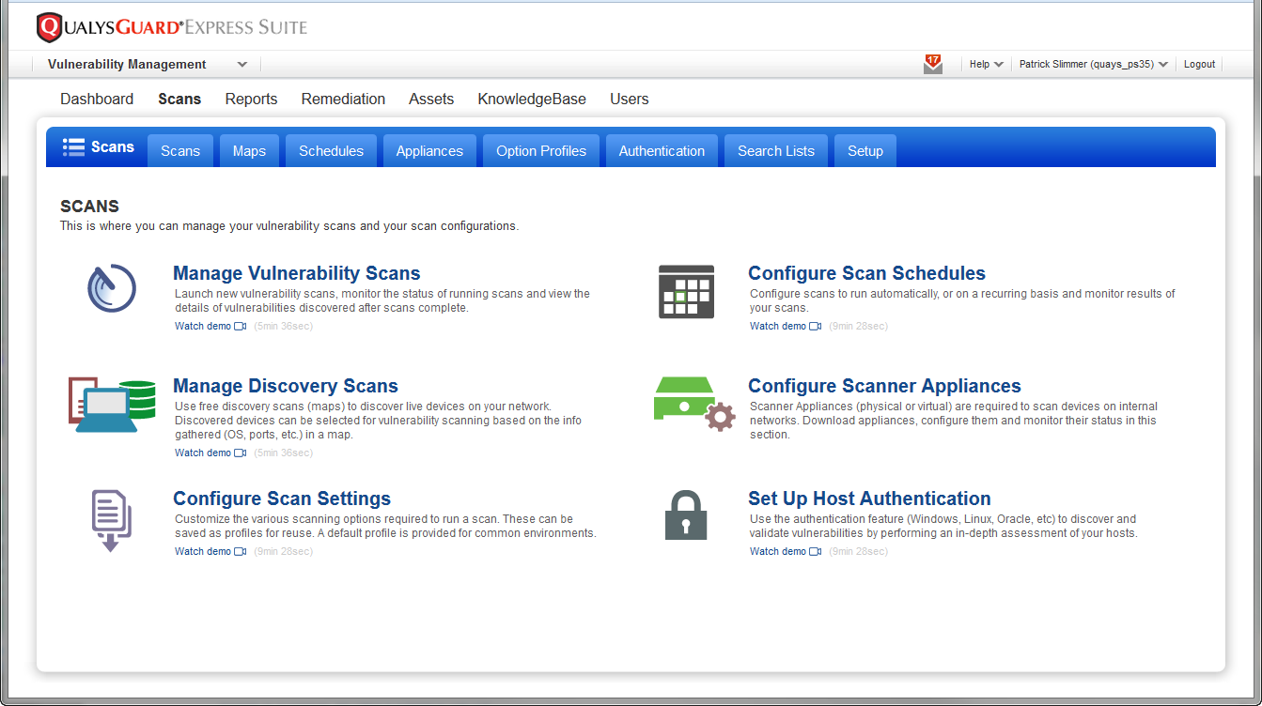The width and height of the screenshot is (1262, 706).
Task: Switch to the Search Lists tab
Action: click(776, 151)
